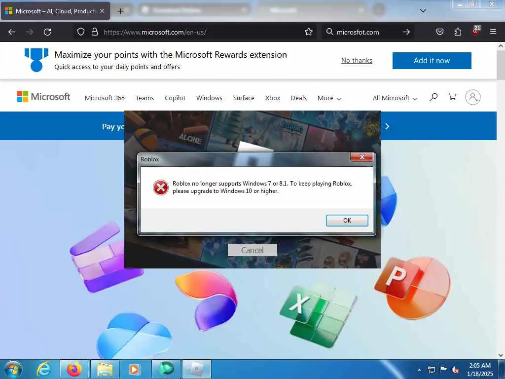
Task: Open a new tab with the plus button
Action: [120, 11]
